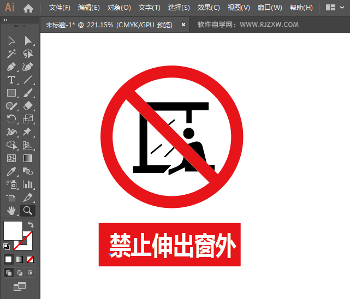350x299 pixels.
Task: Select the Rotate tool
Action: pos(11,119)
